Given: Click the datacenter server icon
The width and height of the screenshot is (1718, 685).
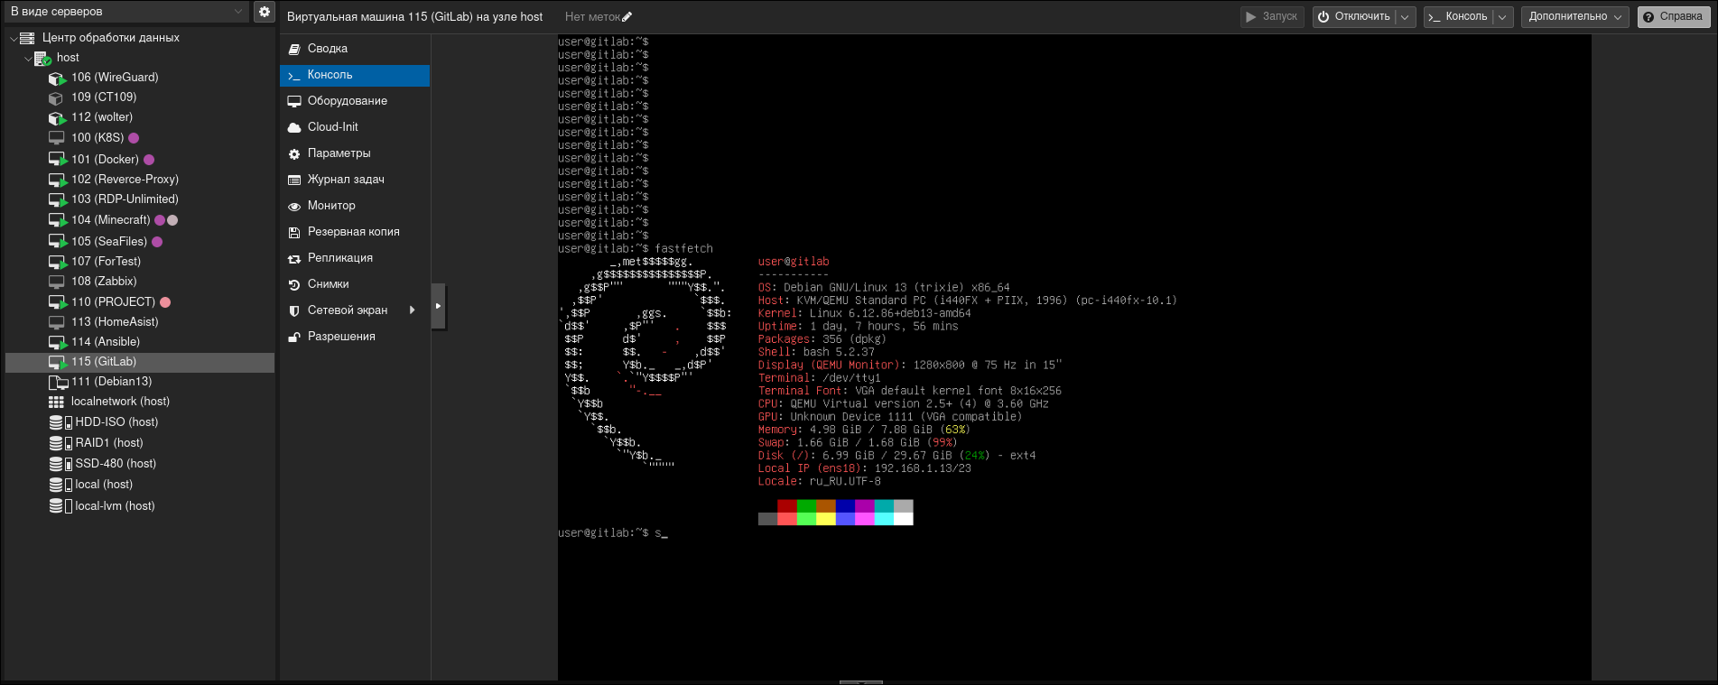Looking at the screenshot, I should pos(27,38).
